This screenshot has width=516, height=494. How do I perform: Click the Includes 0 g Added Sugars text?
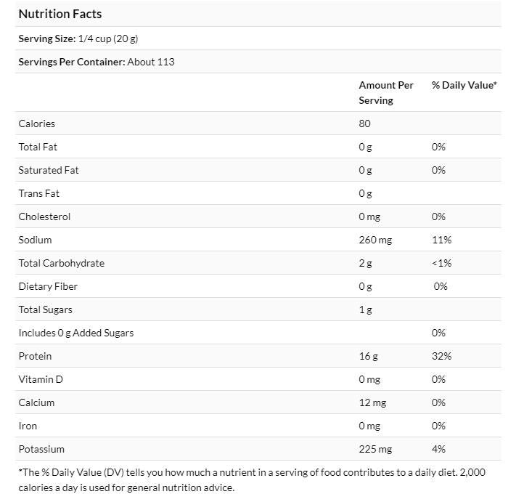pyautogui.click(x=75, y=333)
